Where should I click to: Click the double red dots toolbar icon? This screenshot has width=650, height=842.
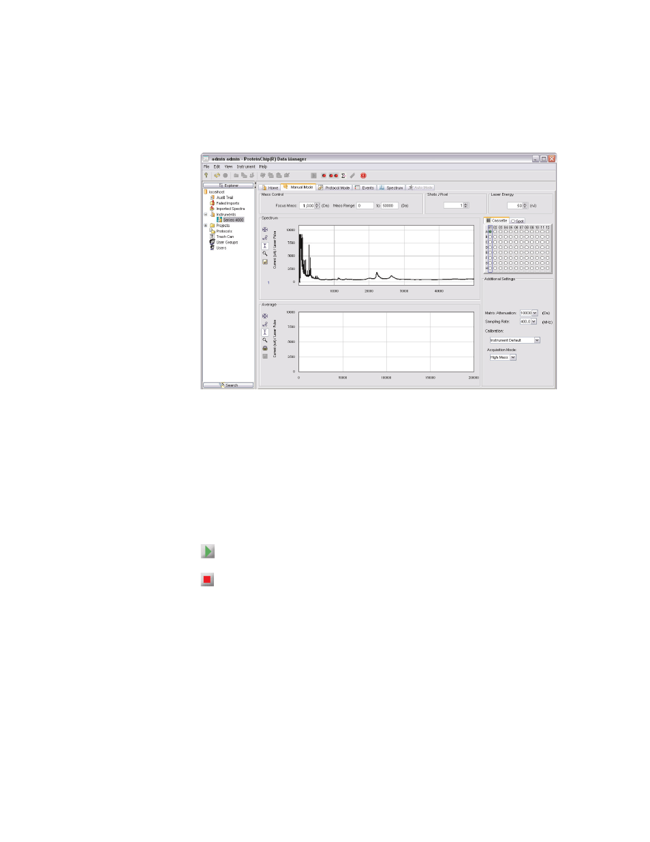pos(333,175)
